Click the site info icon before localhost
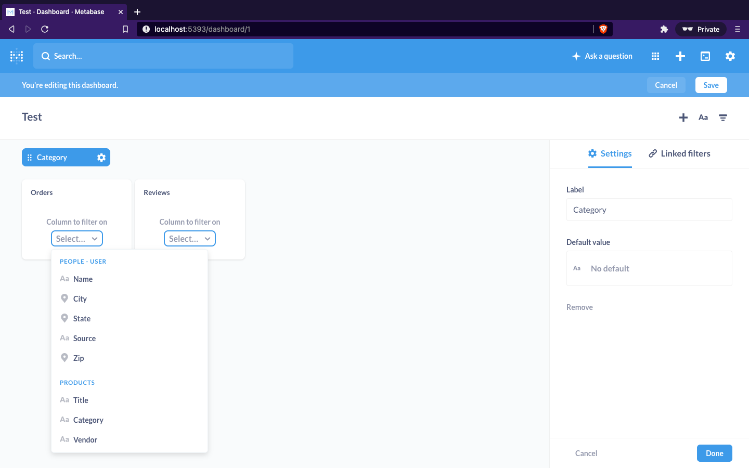Viewport: 749px width, 468px height. [x=146, y=29]
